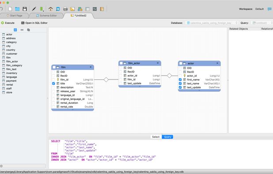Switch to the Select tab

point(156,137)
